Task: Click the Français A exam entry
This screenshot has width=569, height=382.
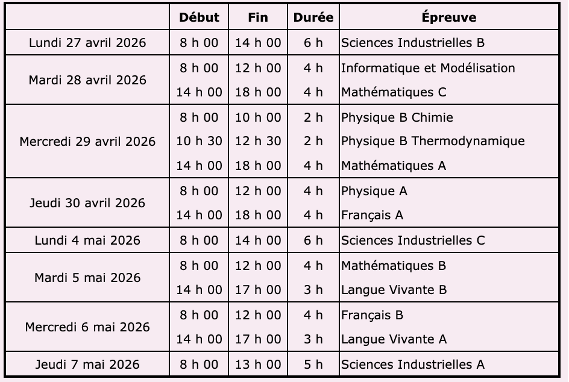Action: [x=373, y=215]
